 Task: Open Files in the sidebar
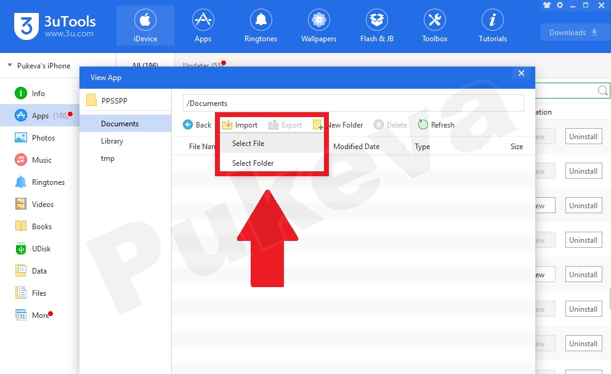pos(39,293)
